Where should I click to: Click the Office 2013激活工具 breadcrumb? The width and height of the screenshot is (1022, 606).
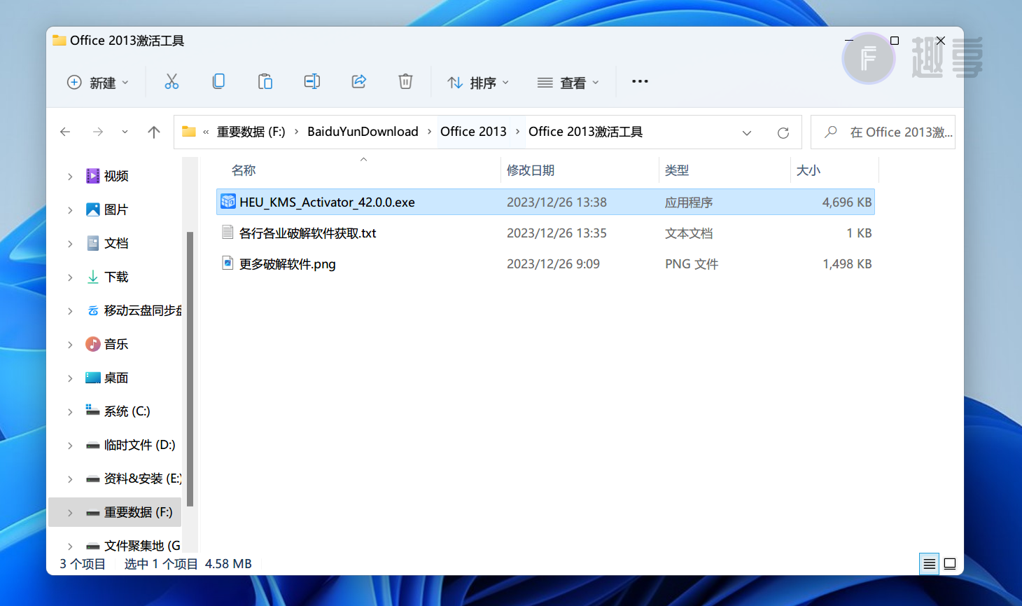coord(585,132)
